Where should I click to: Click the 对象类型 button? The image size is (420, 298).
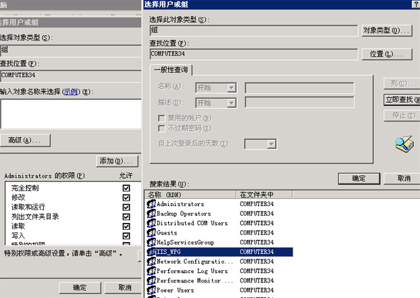coord(387,30)
